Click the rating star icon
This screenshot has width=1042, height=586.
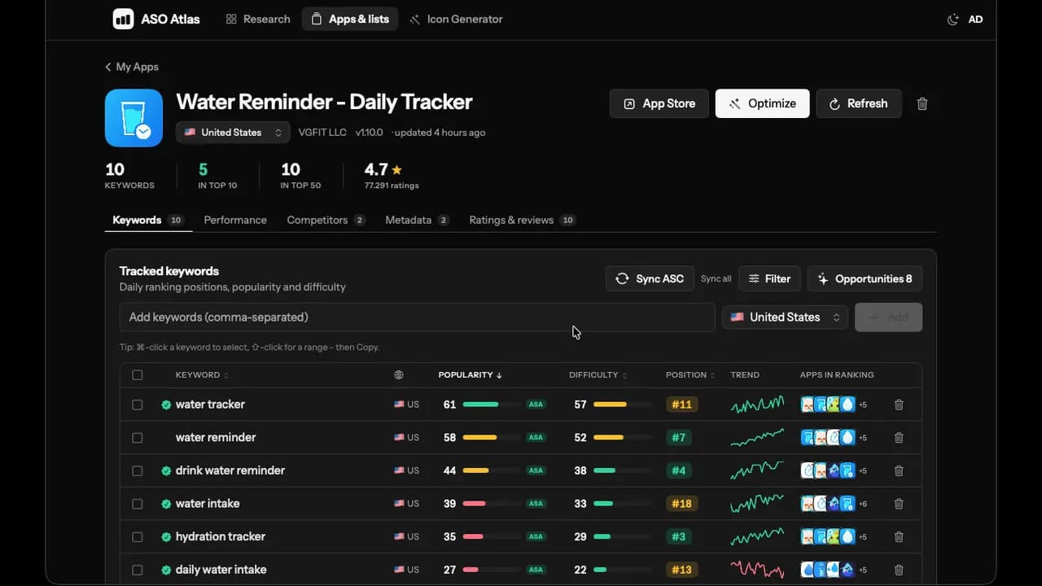point(396,170)
